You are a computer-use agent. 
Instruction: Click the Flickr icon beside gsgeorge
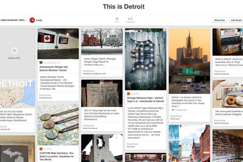(x=173, y=110)
